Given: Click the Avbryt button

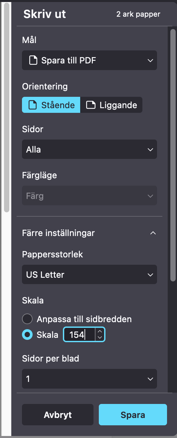Looking at the screenshot, I should [58, 415].
